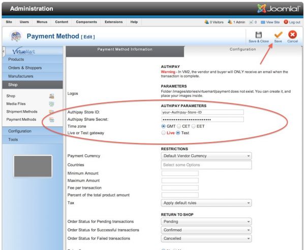305x250 pixels.
Task: Click the Minimum Amount field
Action: (x=180, y=173)
